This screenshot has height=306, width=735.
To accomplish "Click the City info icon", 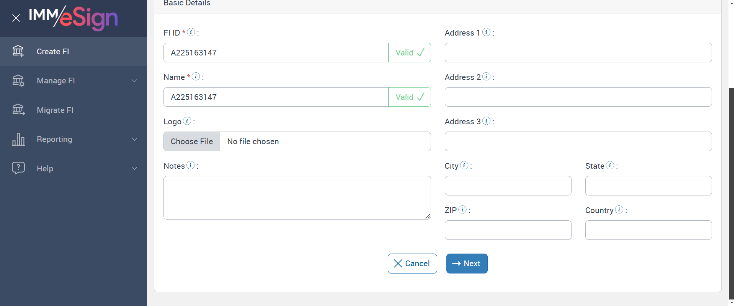I will click(464, 165).
